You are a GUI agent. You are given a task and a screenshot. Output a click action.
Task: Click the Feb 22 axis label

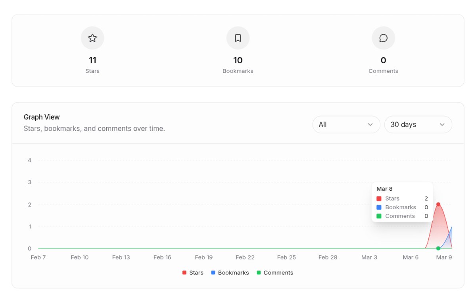point(245,257)
